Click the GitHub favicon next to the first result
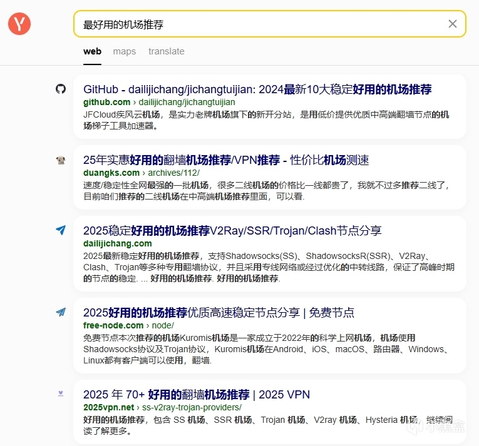The width and height of the screenshot is (479, 446). point(61,89)
